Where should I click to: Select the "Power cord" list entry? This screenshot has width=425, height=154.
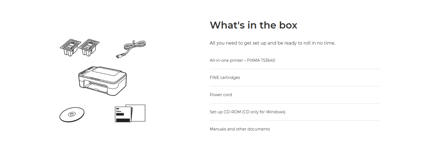(221, 95)
